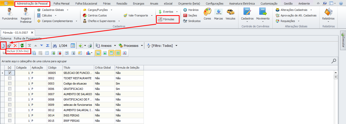Switch to Férias ribbon tab
Image resolution: width=346 pixels, height=124 pixels.
107,4
